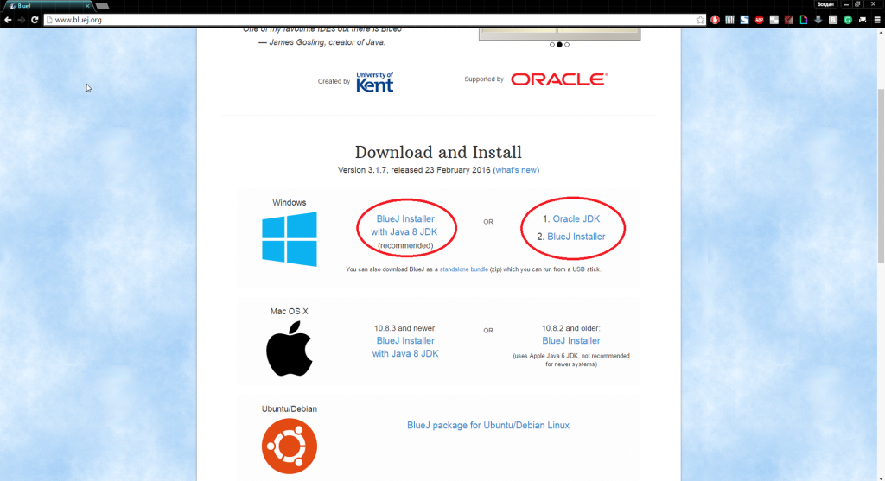
Task: Click the 'uses Apple Java 6 JDK' note
Action: coord(570,360)
